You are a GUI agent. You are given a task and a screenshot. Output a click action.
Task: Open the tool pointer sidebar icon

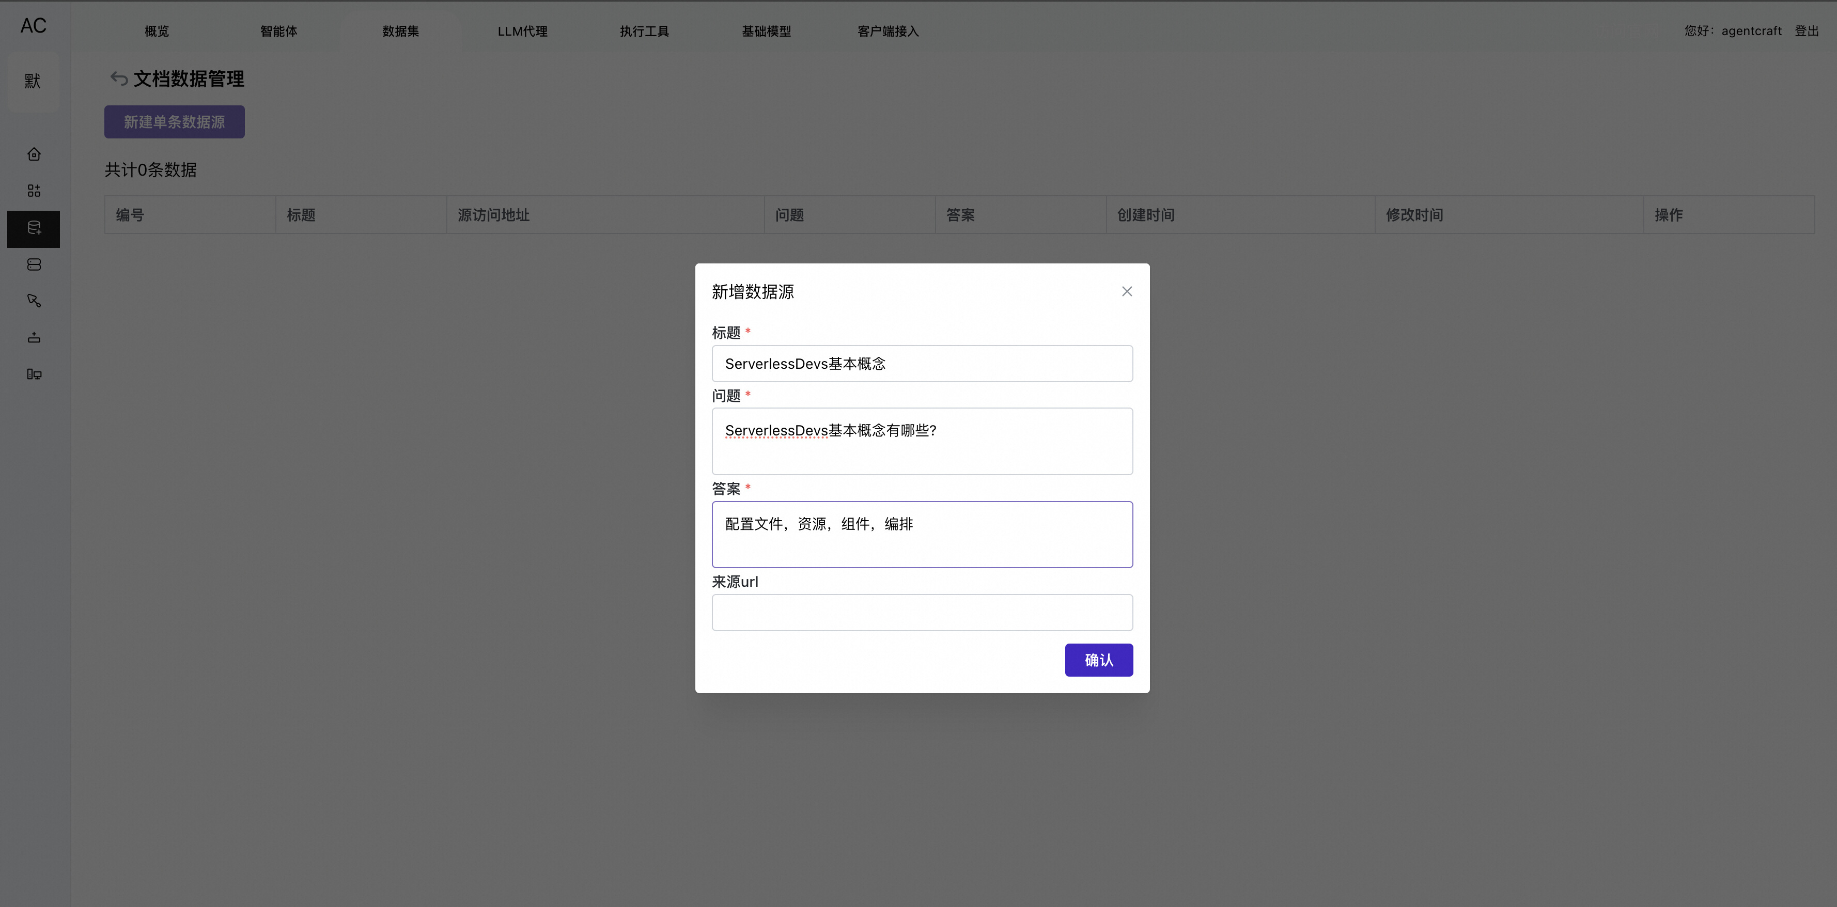tap(34, 301)
